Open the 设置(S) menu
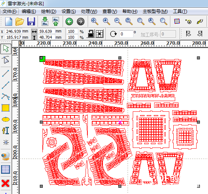The width and height of the screenshot is (208, 194). point(69,11)
